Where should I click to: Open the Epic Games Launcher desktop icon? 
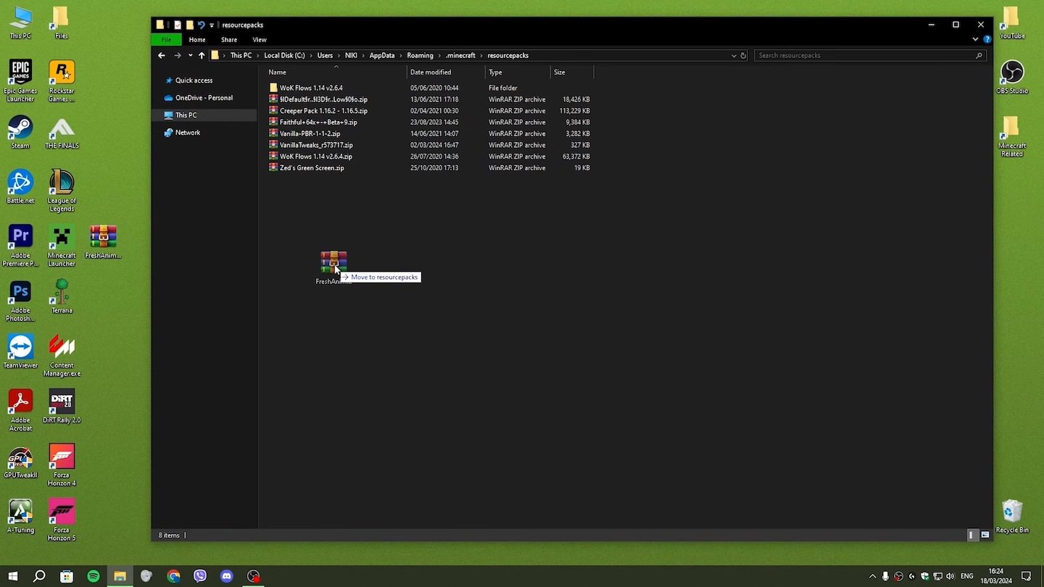tap(20, 80)
